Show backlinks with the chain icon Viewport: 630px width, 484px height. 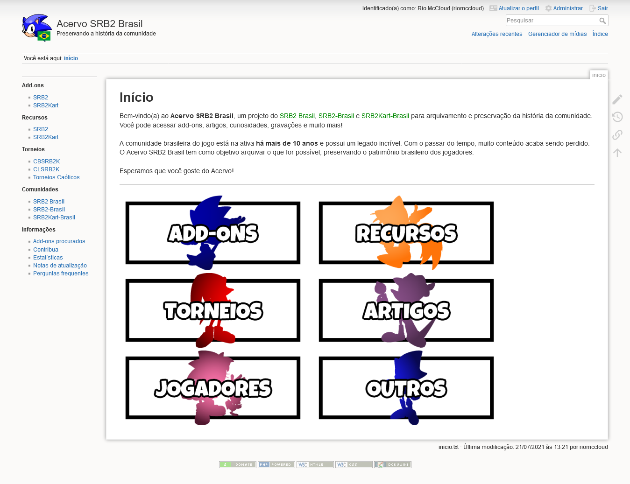click(x=617, y=135)
